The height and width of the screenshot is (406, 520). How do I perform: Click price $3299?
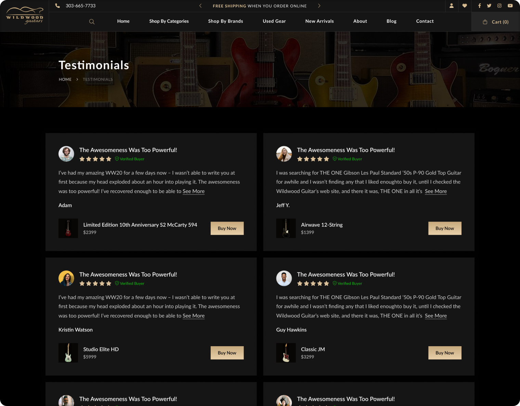(308, 357)
